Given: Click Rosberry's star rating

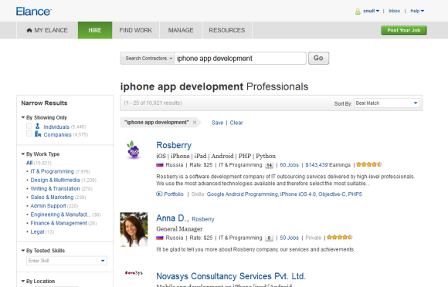Looking at the screenshot, I should [x=369, y=164].
